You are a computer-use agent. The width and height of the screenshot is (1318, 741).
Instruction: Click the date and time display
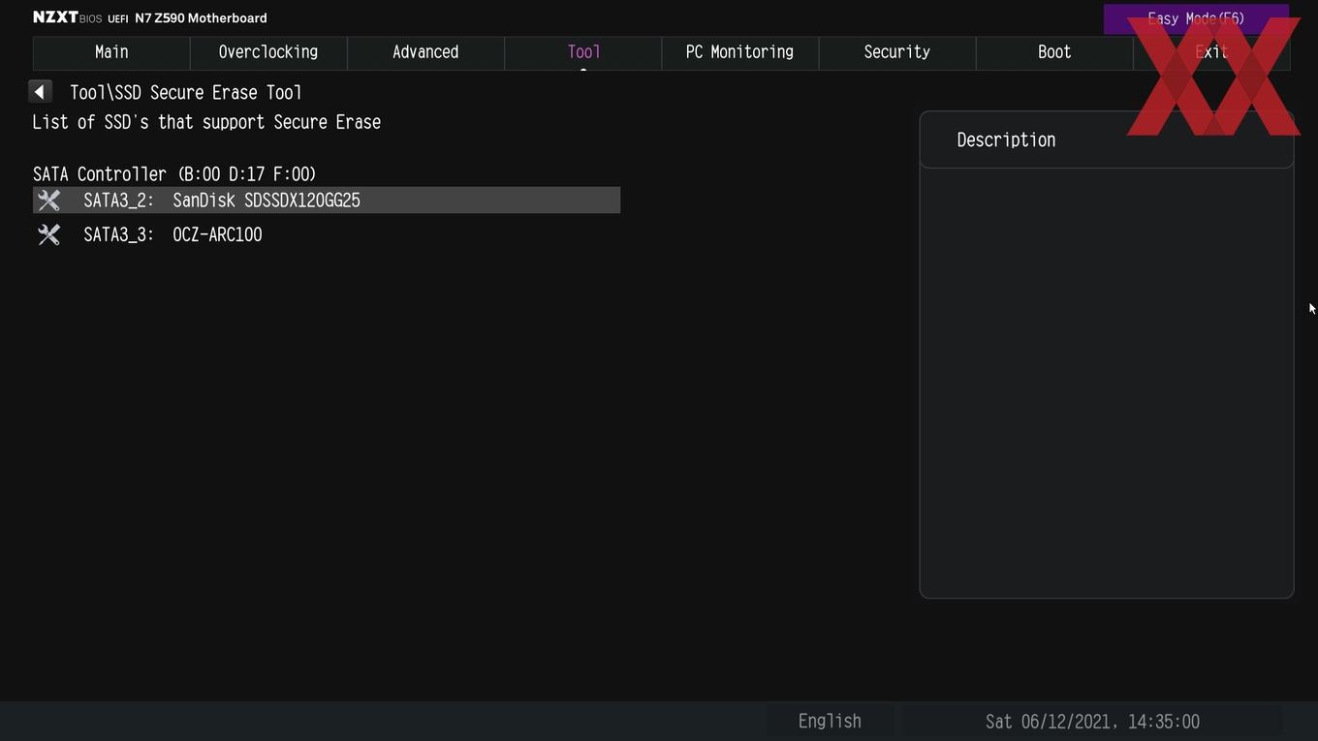[1092, 722]
